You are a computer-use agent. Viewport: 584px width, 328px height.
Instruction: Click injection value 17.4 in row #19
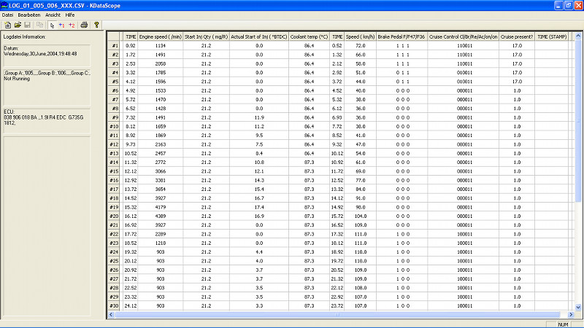[259, 207]
